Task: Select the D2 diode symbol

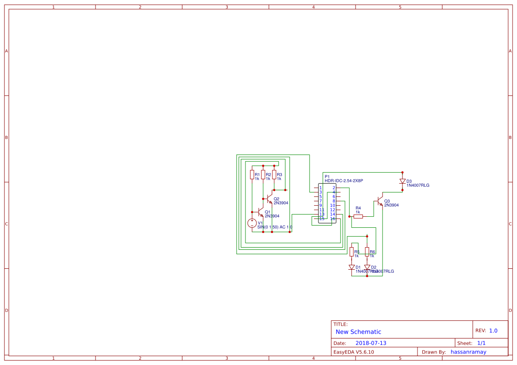Action: coord(367,267)
